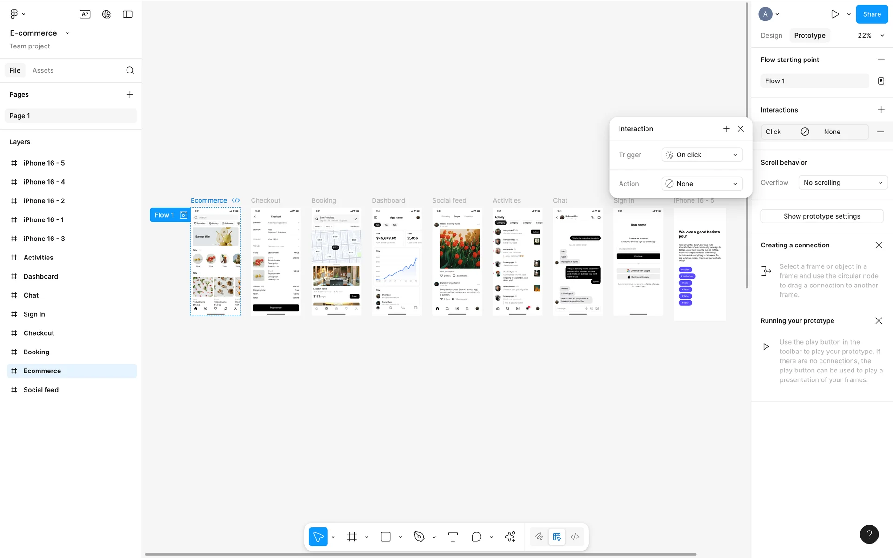Select the Pen tool
This screenshot has width=893, height=558.
tap(419, 537)
